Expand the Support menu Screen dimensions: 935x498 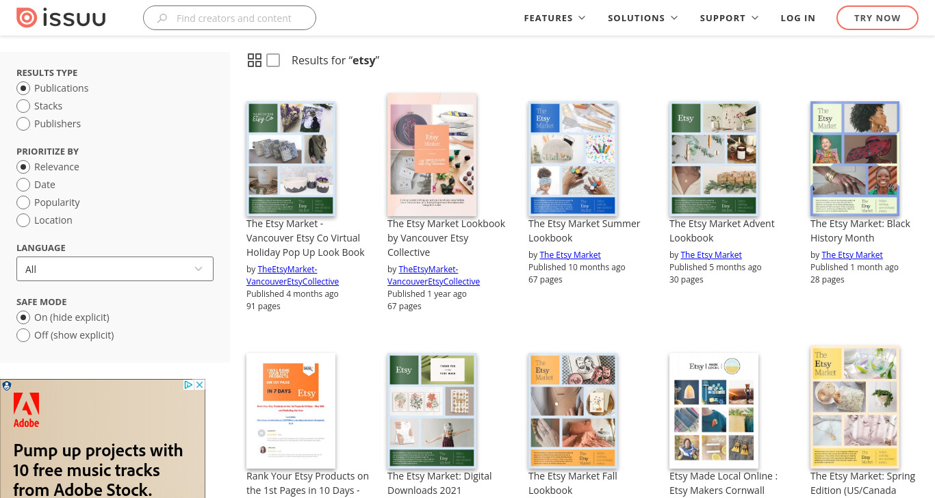729,18
